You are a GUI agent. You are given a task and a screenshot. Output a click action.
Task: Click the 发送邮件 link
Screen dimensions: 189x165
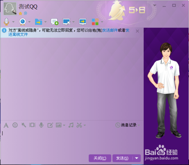(x=110, y=30)
